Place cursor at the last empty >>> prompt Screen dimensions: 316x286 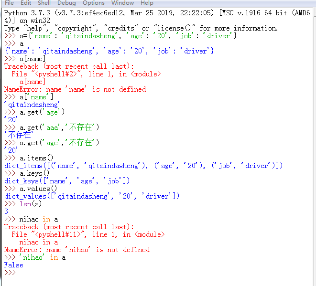[x=18, y=273]
